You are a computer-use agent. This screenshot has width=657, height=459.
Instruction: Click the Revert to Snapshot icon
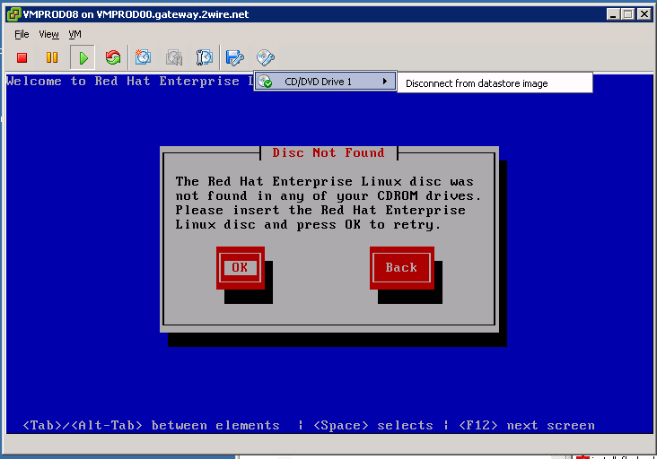[174, 57]
